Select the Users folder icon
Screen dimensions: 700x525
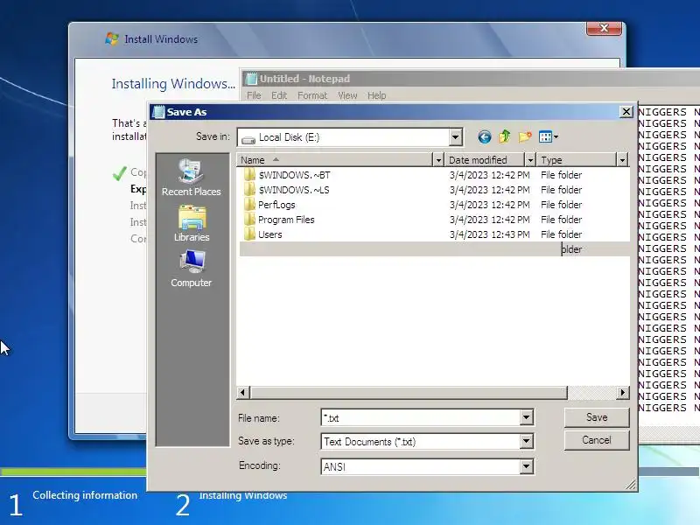(250, 234)
